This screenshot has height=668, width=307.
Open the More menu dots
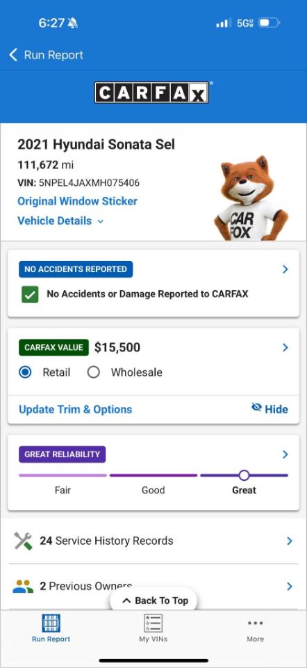[x=255, y=623]
